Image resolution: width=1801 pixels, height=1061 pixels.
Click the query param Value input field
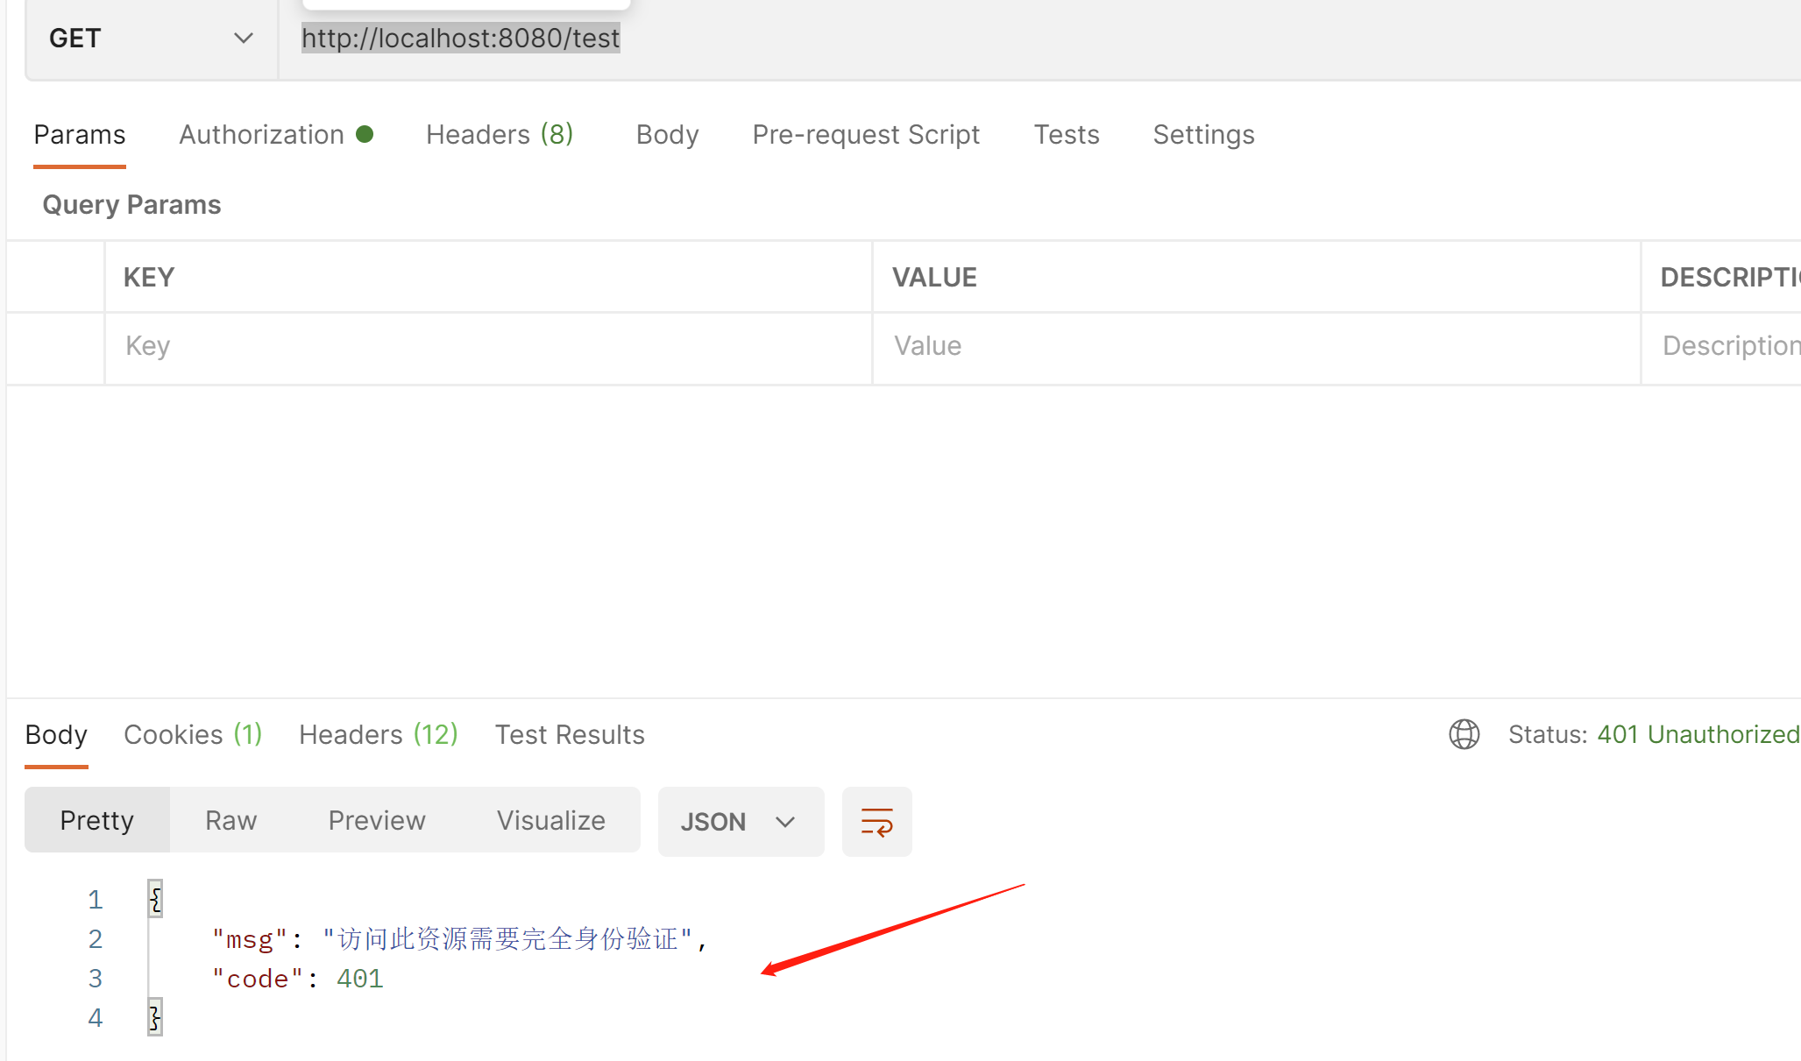tap(1253, 346)
